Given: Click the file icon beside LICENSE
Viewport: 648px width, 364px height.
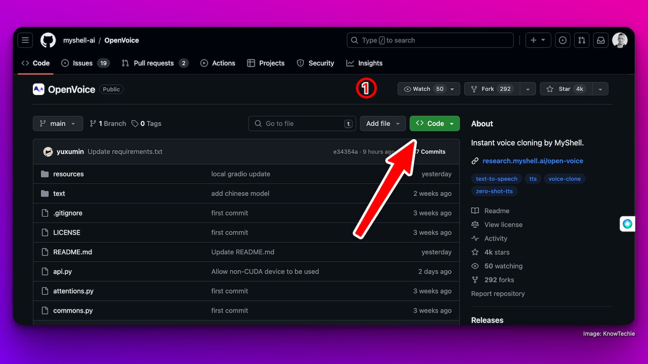Looking at the screenshot, I should click(x=45, y=233).
